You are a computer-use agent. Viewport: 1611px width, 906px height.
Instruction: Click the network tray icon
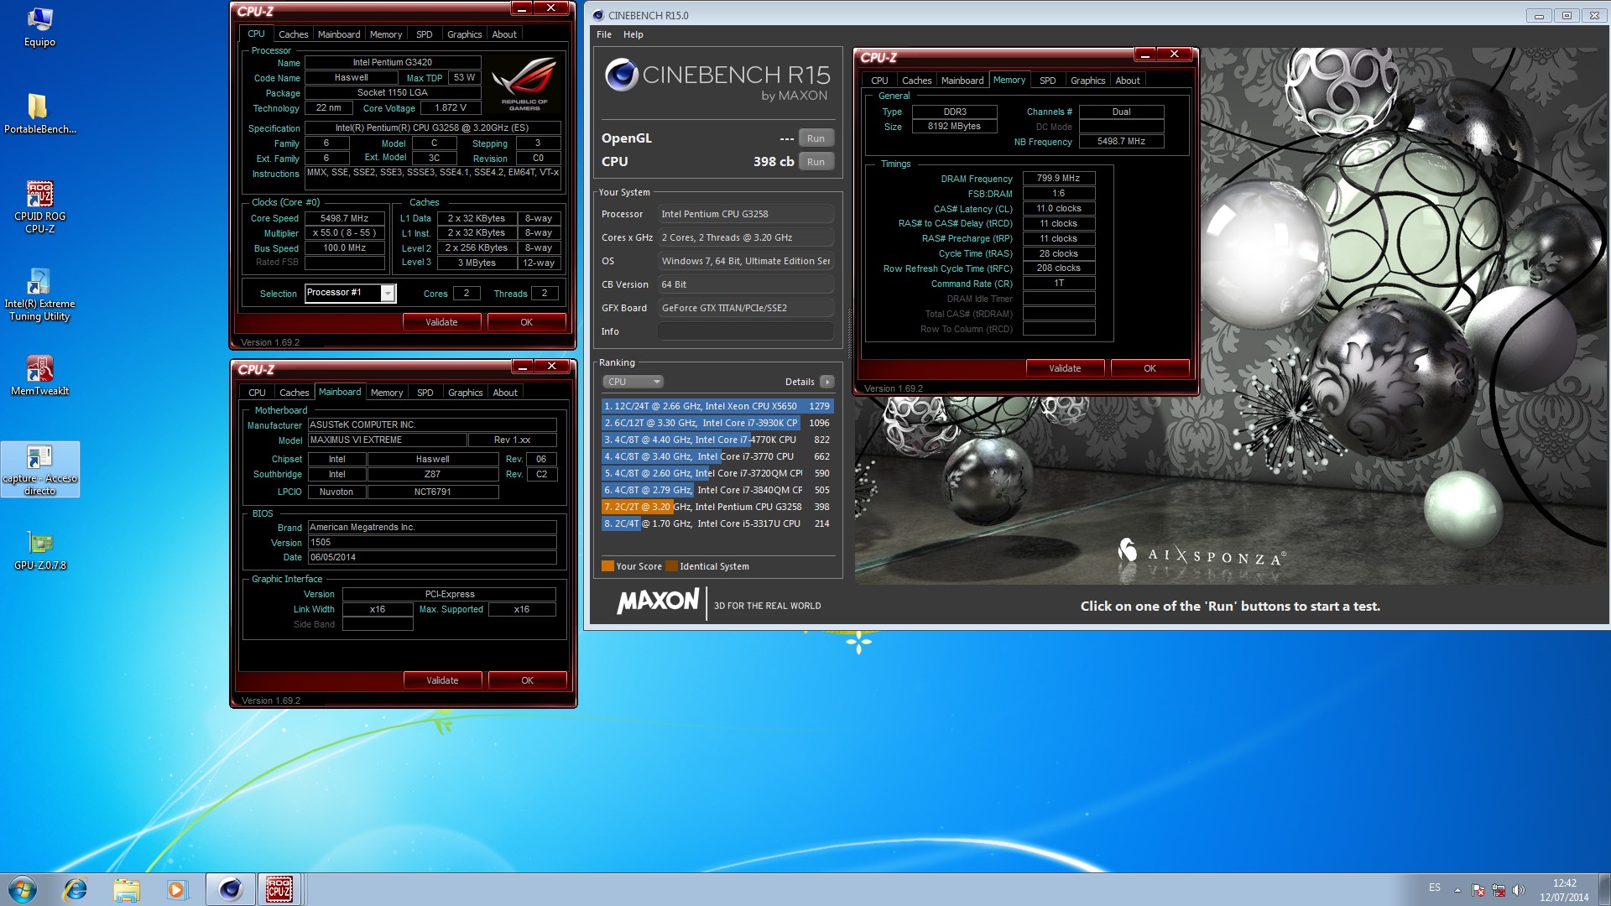tap(1499, 890)
